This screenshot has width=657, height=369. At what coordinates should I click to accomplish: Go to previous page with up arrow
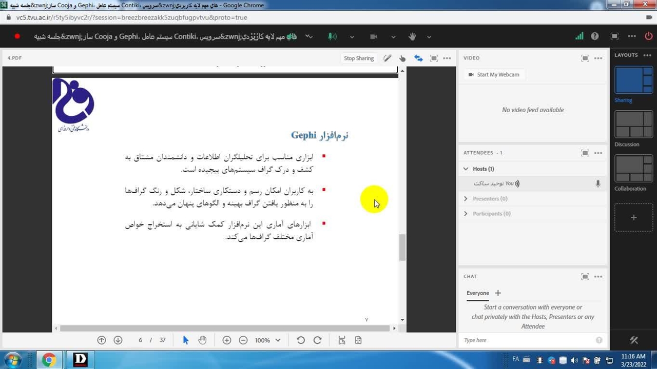(x=102, y=340)
